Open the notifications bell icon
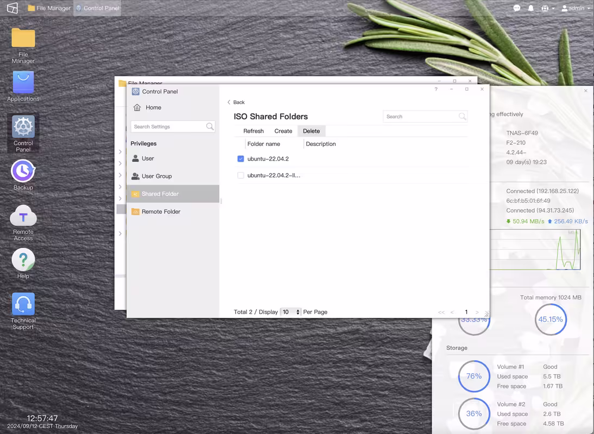 tap(530, 8)
